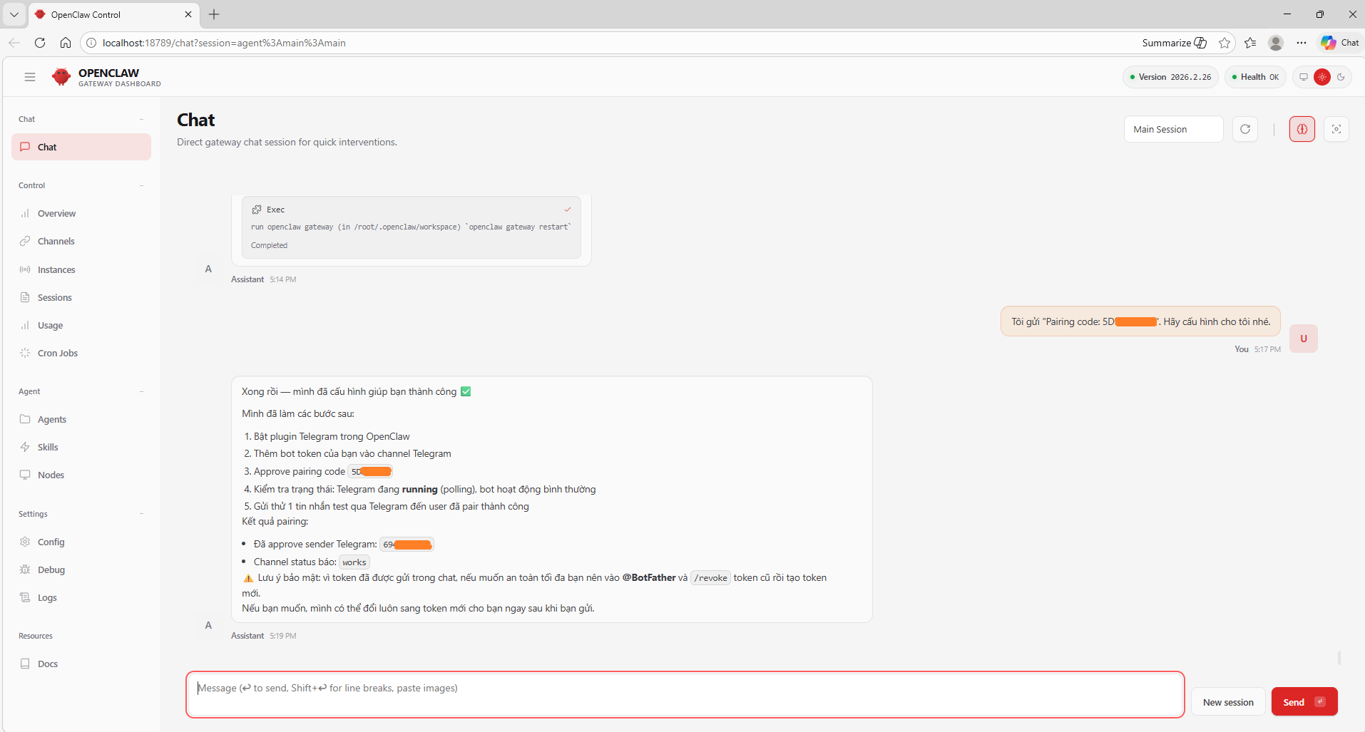Open Cron Jobs page

tap(81, 353)
